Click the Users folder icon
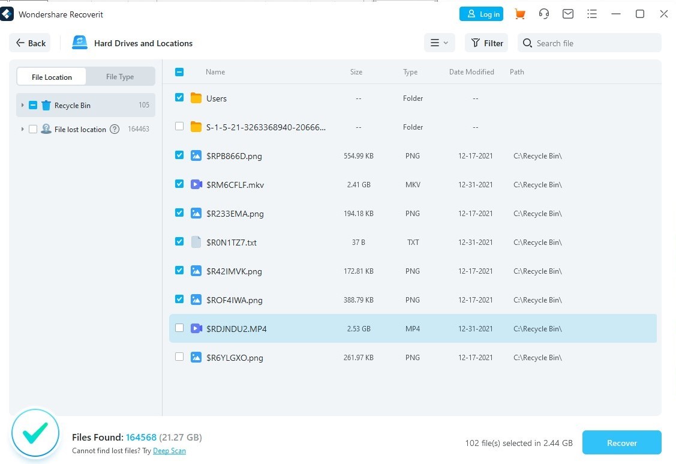The height and width of the screenshot is (464, 676). point(196,98)
